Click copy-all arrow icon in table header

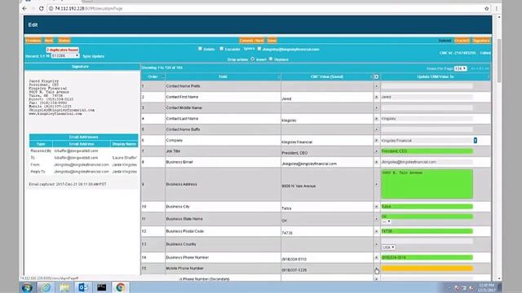(376, 77)
